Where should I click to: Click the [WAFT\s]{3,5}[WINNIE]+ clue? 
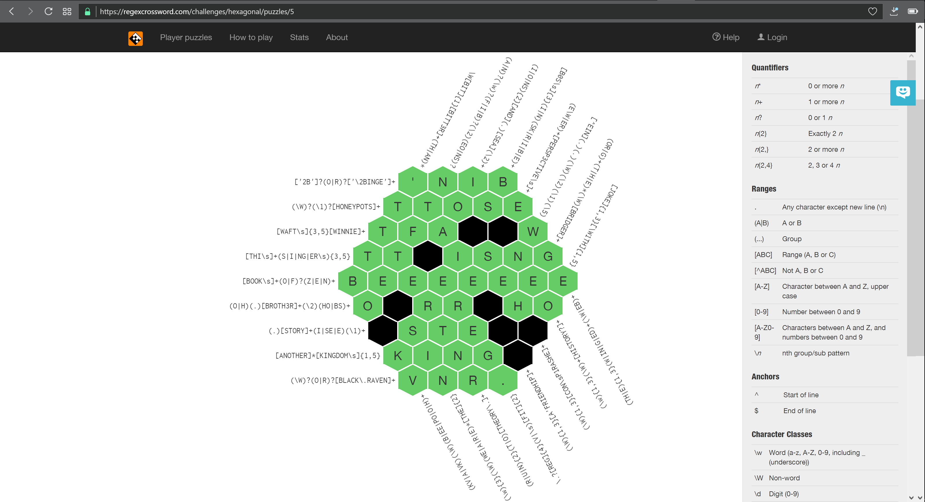coord(321,231)
